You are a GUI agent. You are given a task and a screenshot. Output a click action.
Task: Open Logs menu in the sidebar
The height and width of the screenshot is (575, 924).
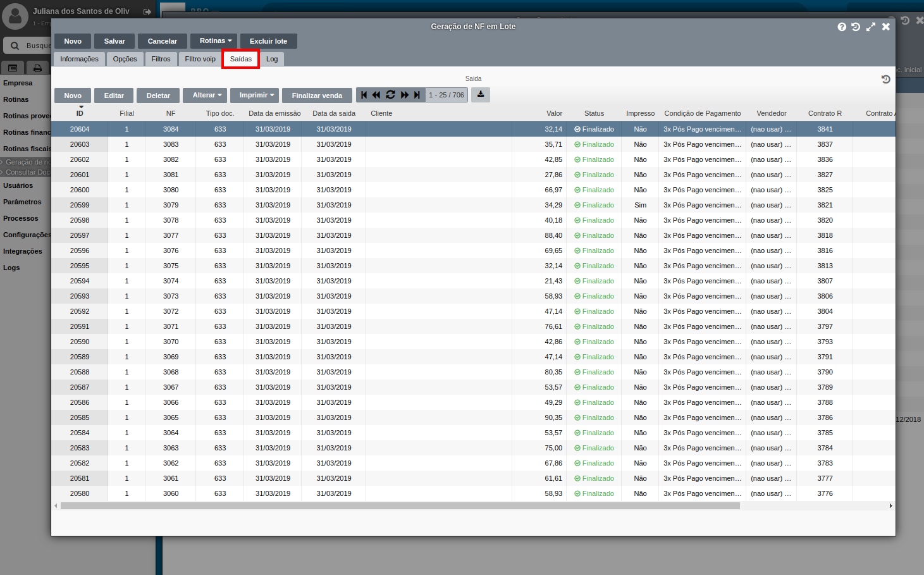(x=11, y=268)
